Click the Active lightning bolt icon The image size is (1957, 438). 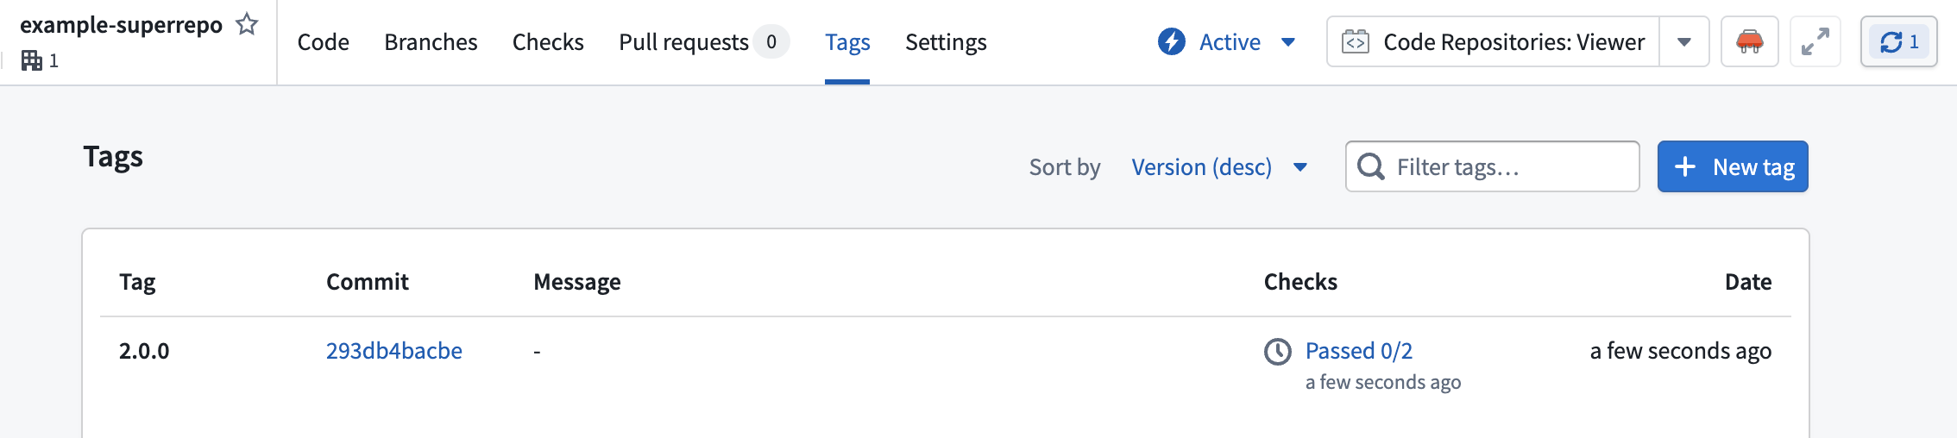click(1171, 41)
